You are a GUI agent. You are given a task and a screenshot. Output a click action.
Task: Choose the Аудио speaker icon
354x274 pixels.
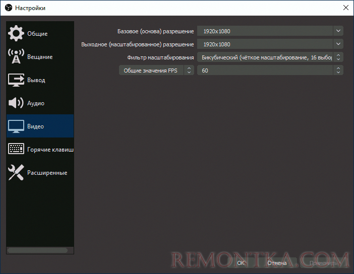16,103
